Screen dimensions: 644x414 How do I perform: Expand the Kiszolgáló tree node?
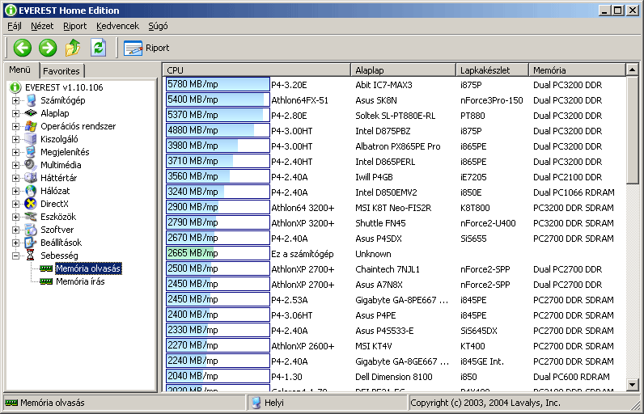(x=15, y=139)
